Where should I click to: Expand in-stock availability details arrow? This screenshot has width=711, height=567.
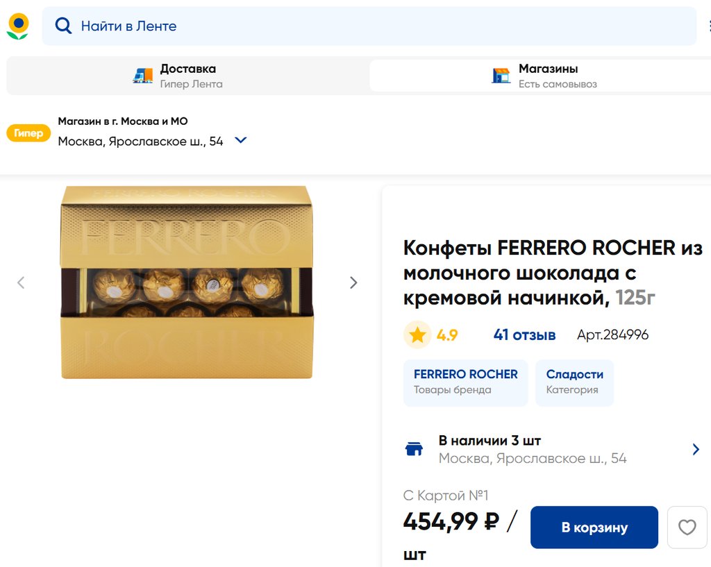(x=696, y=449)
